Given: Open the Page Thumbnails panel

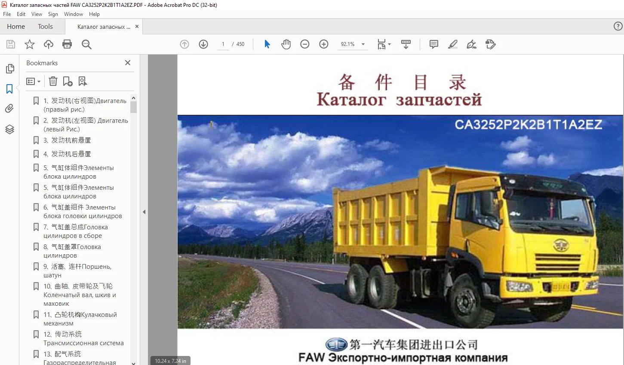Looking at the screenshot, I should 9,69.
